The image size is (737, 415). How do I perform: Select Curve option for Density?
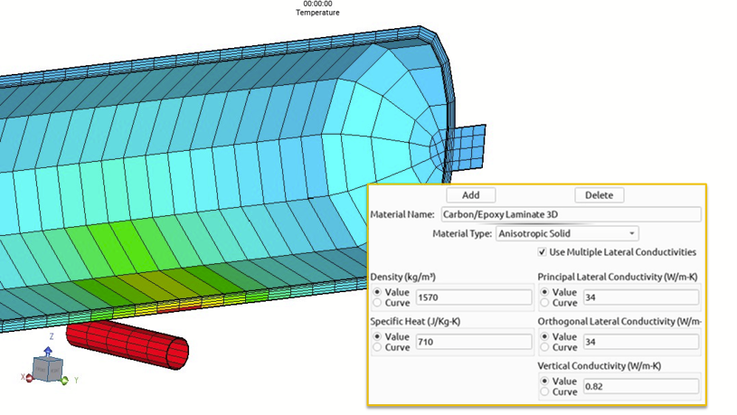pos(376,302)
